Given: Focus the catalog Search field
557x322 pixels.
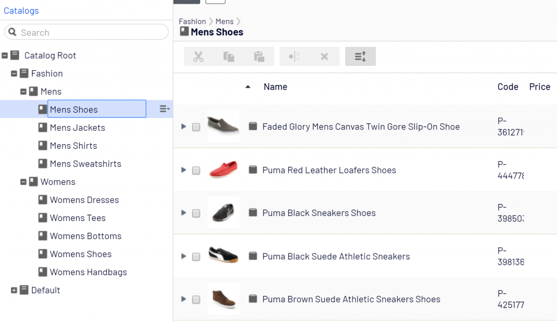Looking at the screenshot, I should (86, 32).
